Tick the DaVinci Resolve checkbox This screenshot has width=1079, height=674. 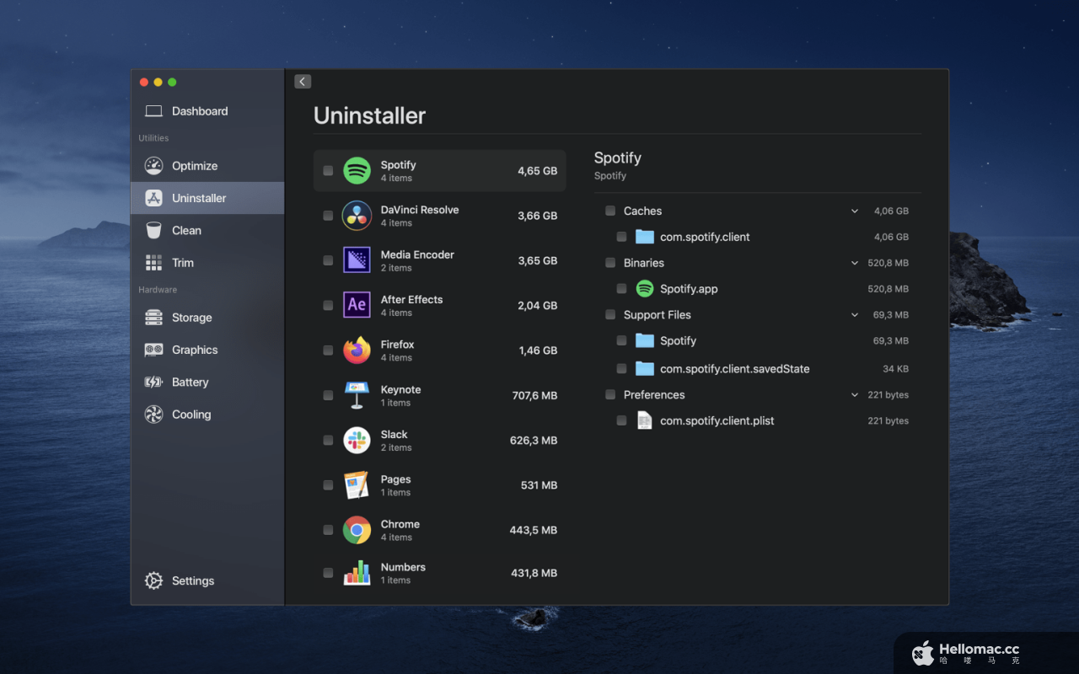(328, 216)
